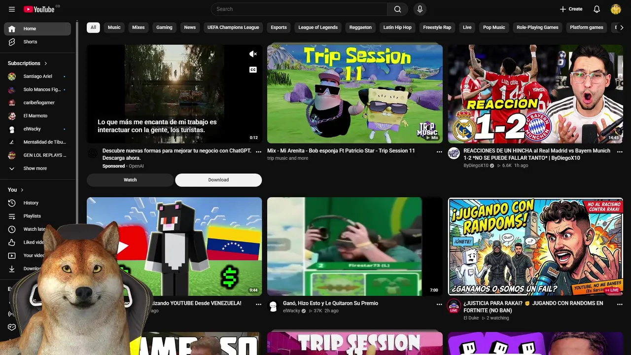The width and height of the screenshot is (631, 355).
Task: Open the Trip Session 11 thumbnail
Action: click(355, 94)
